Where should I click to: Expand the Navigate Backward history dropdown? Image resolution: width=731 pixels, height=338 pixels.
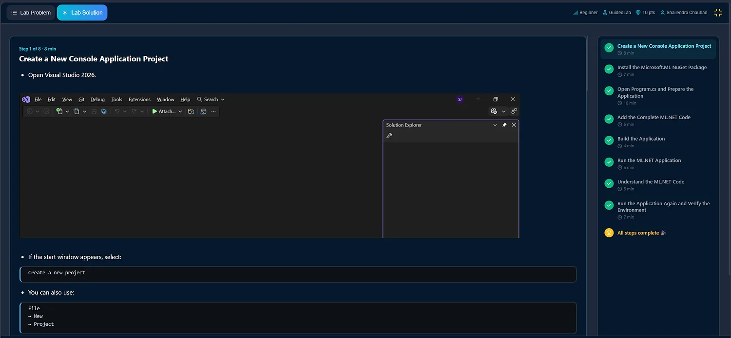38,111
